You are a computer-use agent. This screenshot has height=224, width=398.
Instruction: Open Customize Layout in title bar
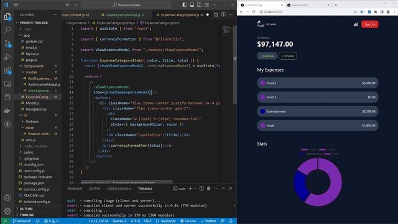point(207,5)
